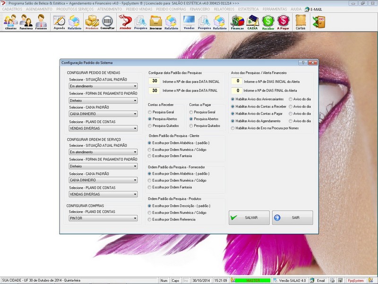The height and width of the screenshot is (284, 378).
Task: Open the PRODUTOS E SERVIÇOS menu
Action: click(75, 9)
